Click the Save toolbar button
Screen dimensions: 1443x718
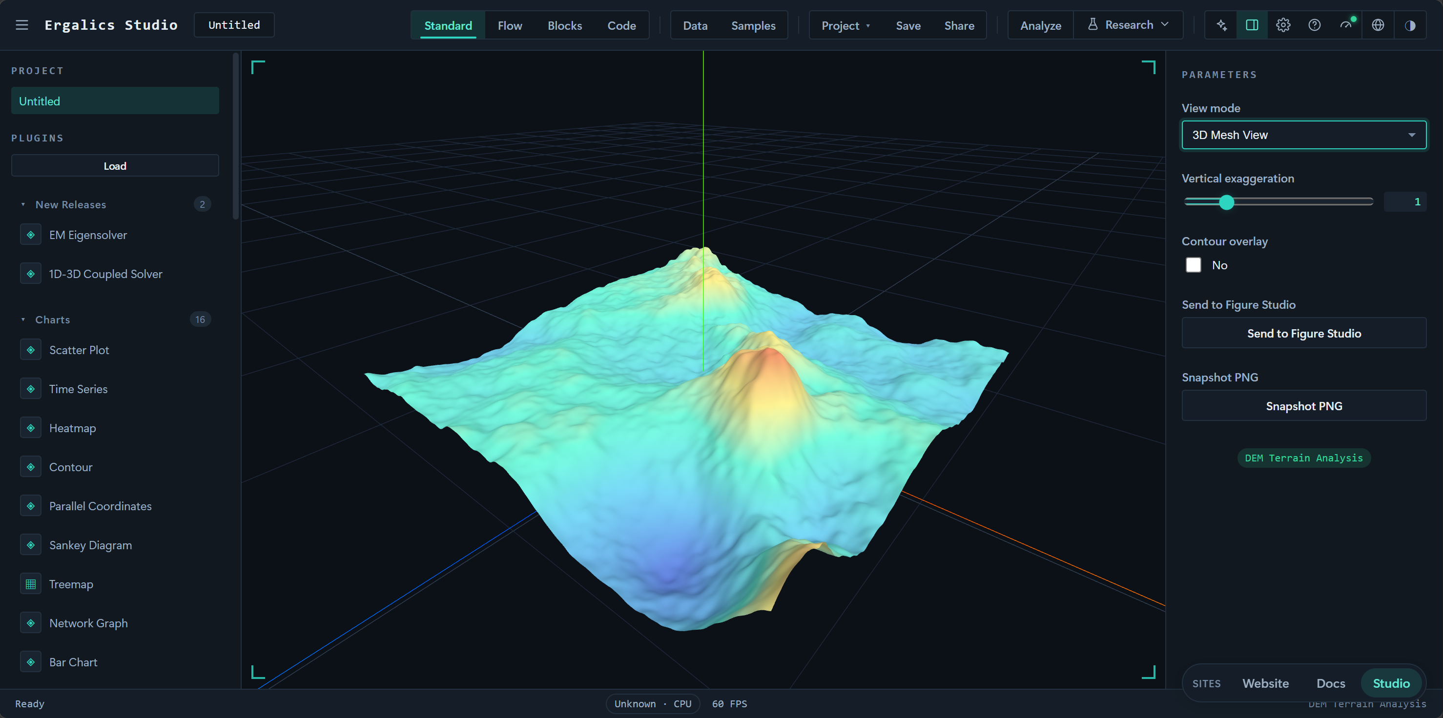point(908,26)
